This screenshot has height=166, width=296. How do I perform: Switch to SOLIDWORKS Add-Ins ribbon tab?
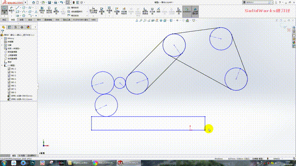click(80, 20)
